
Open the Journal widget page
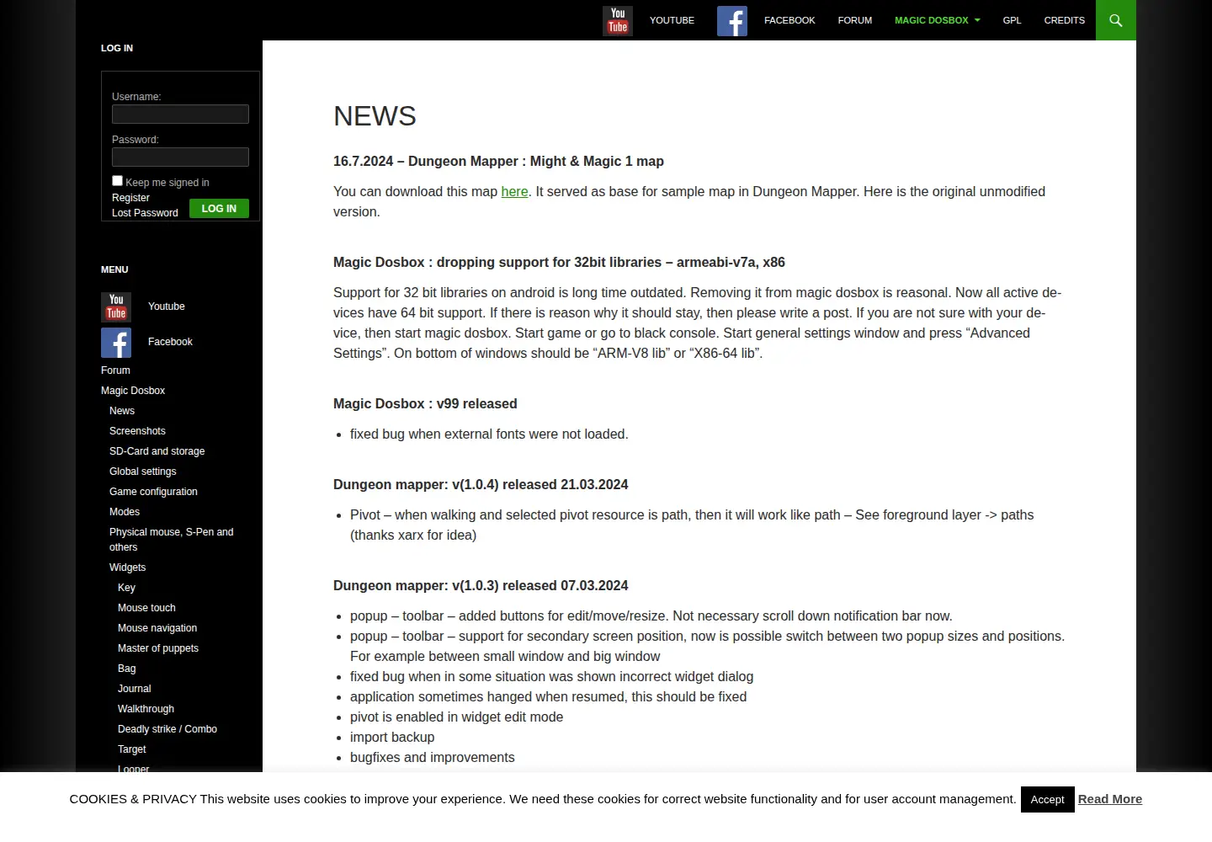click(x=135, y=689)
